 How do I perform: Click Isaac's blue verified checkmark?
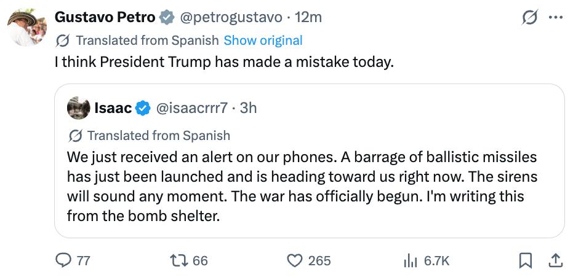point(143,108)
